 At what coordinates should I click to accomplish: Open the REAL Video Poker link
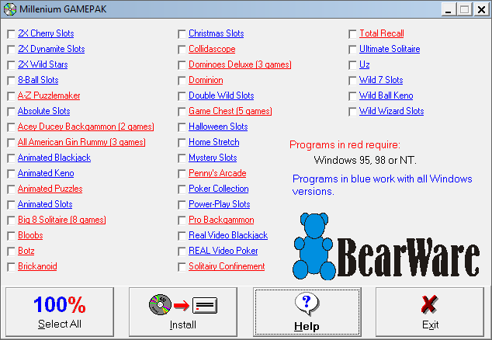pyautogui.click(x=223, y=251)
